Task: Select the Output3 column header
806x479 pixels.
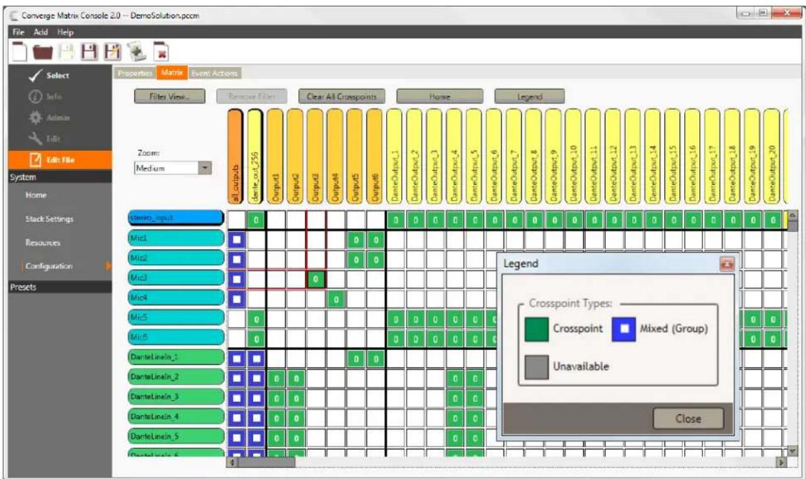Action: 316,155
